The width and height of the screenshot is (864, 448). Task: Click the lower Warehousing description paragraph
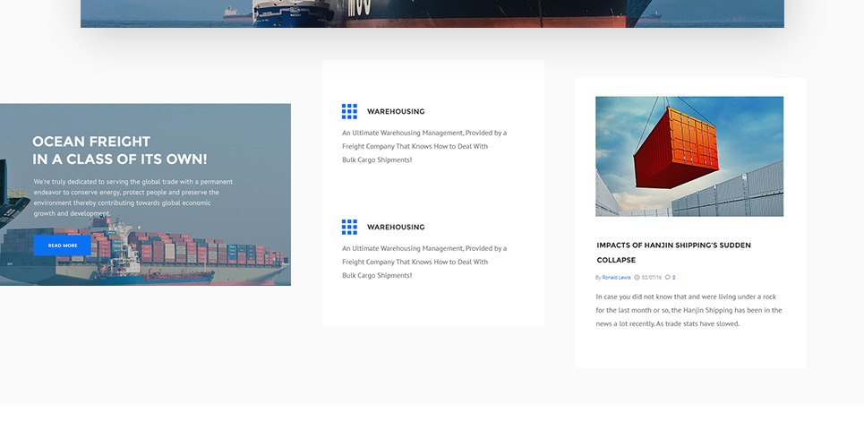pos(423,262)
